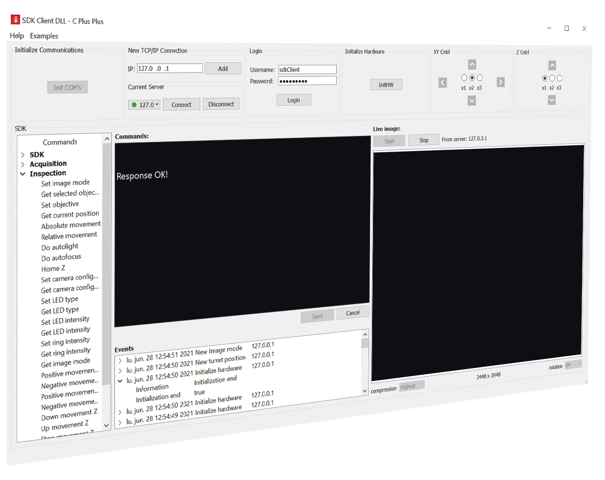Screen dimensions: 605x480
Task: Select the Up movement Z command
Action: (x=65, y=426)
